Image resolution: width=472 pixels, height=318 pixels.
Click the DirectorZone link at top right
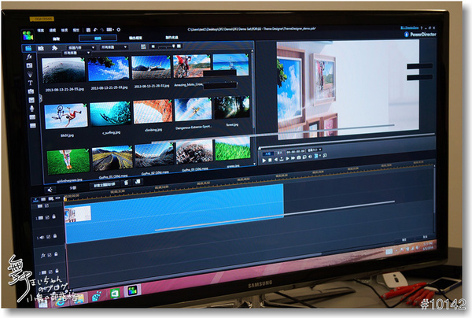(409, 28)
